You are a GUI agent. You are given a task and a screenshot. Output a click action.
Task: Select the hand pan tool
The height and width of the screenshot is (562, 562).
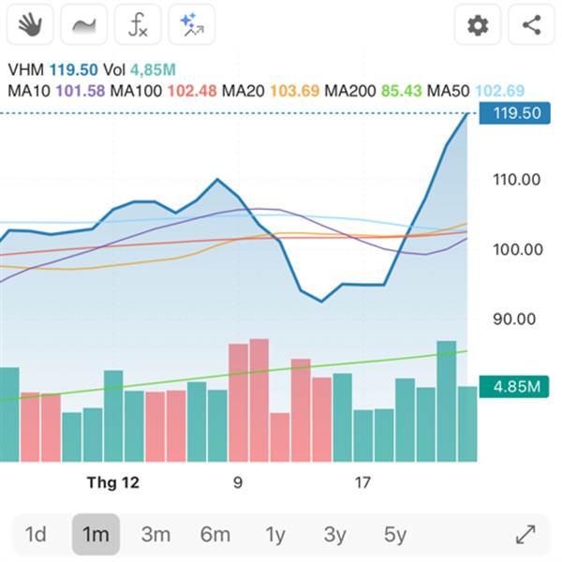[x=31, y=25]
